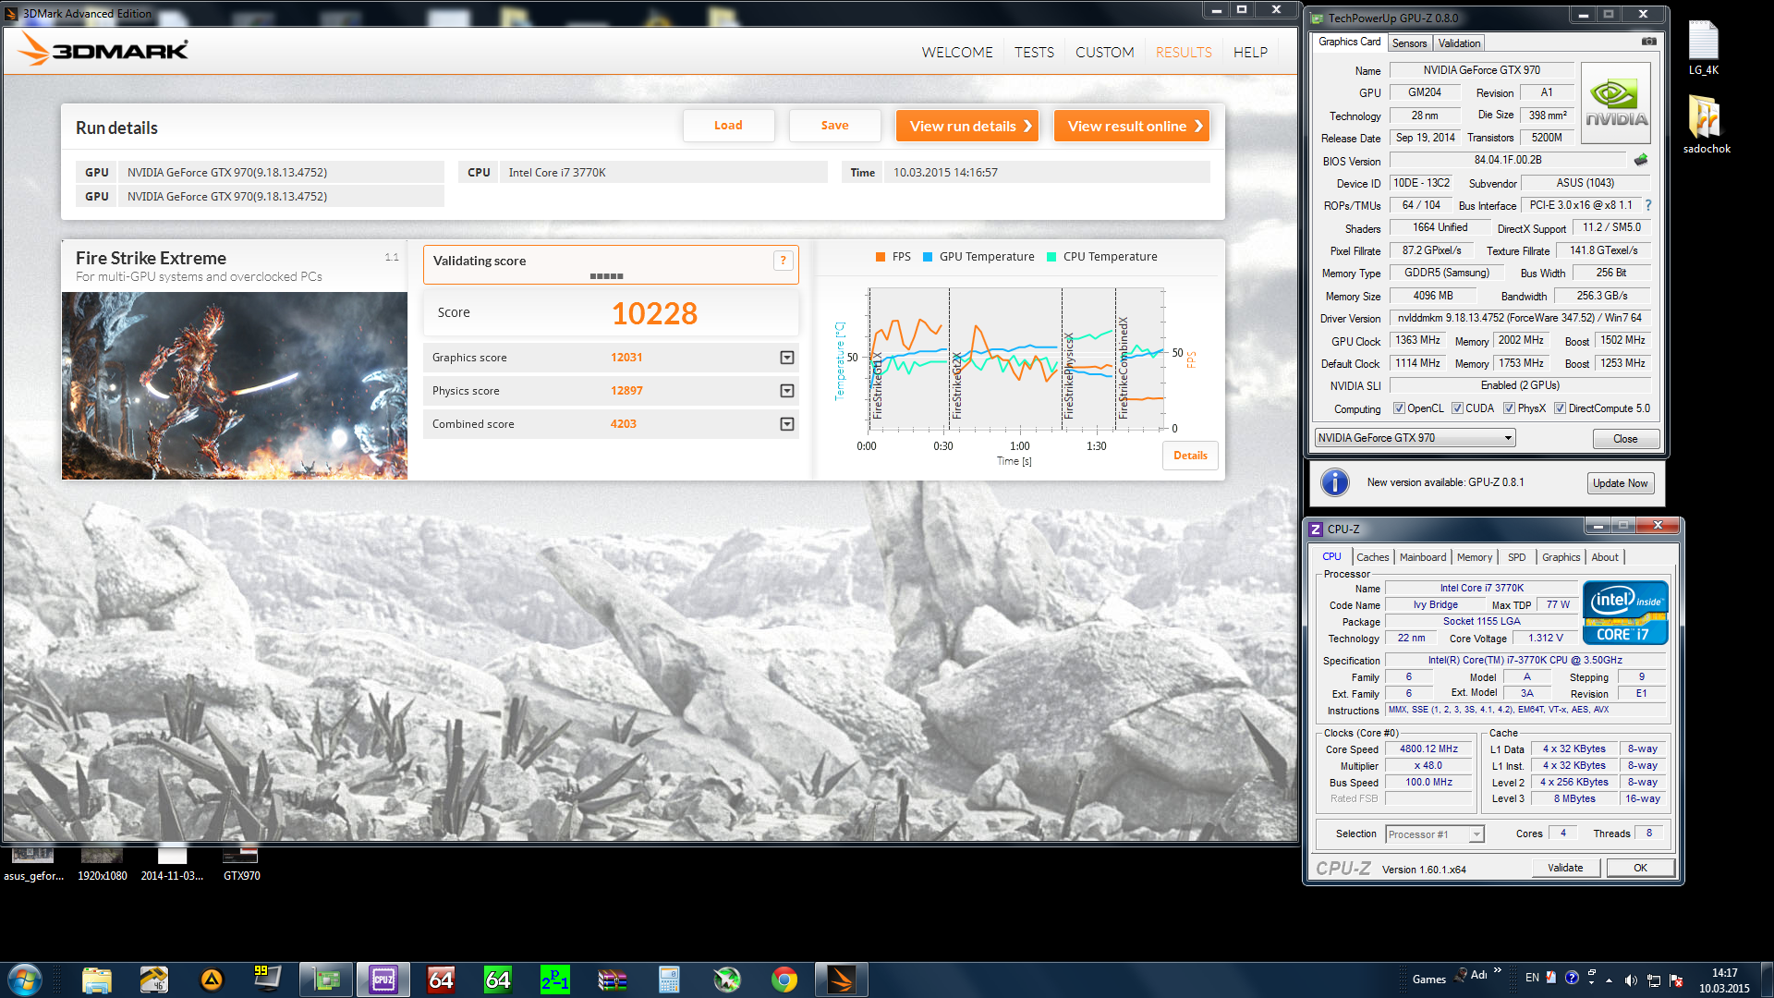Toggle the PhysX checkbox
The image size is (1774, 998).
pyautogui.click(x=1509, y=408)
